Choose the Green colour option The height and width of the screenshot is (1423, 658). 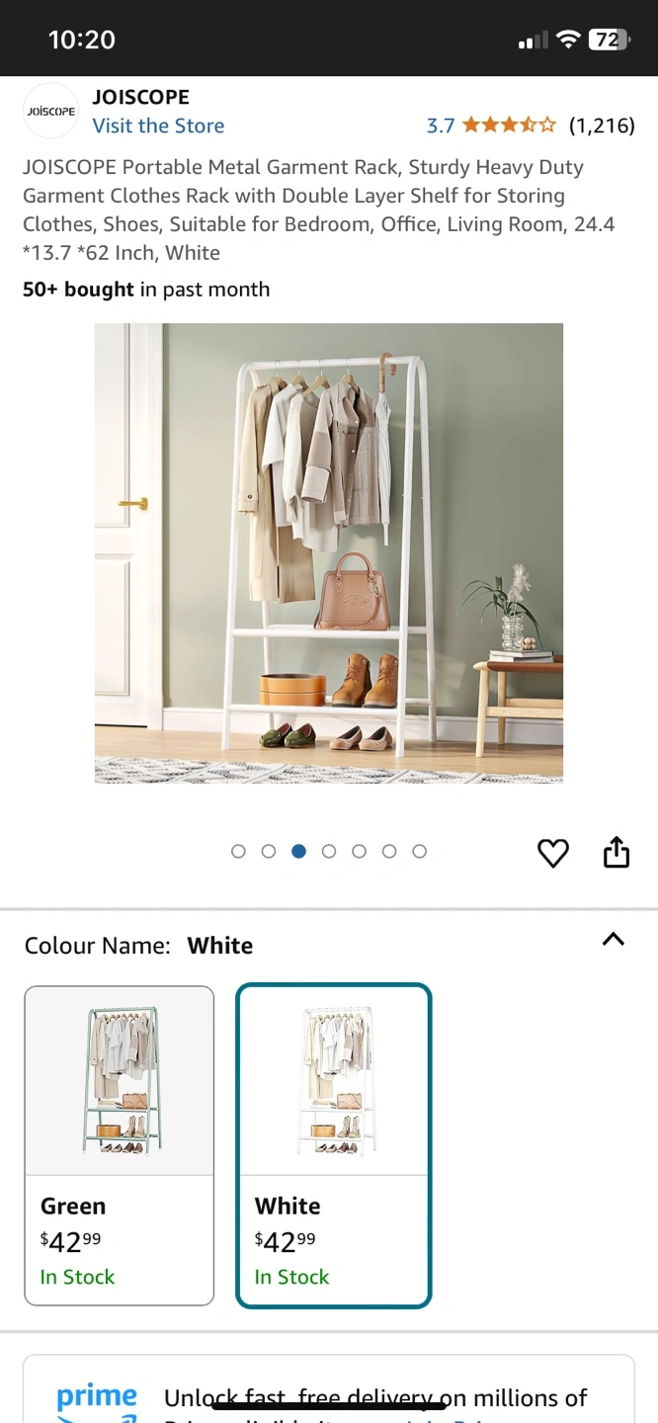[x=119, y=1145]
